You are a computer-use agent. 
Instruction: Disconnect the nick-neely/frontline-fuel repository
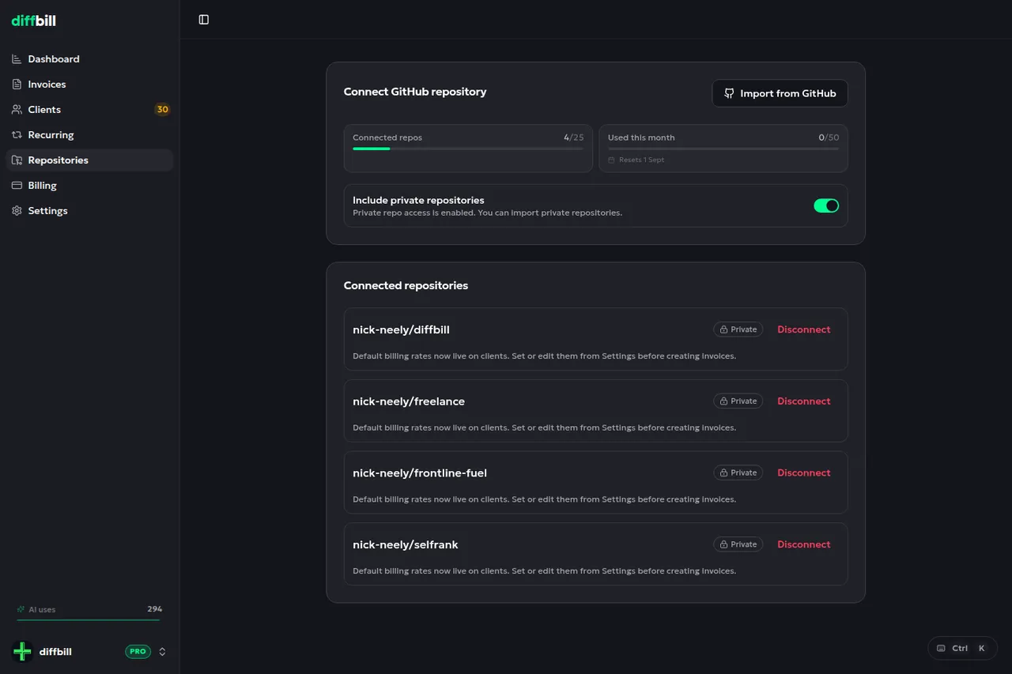tap(804, 473)
